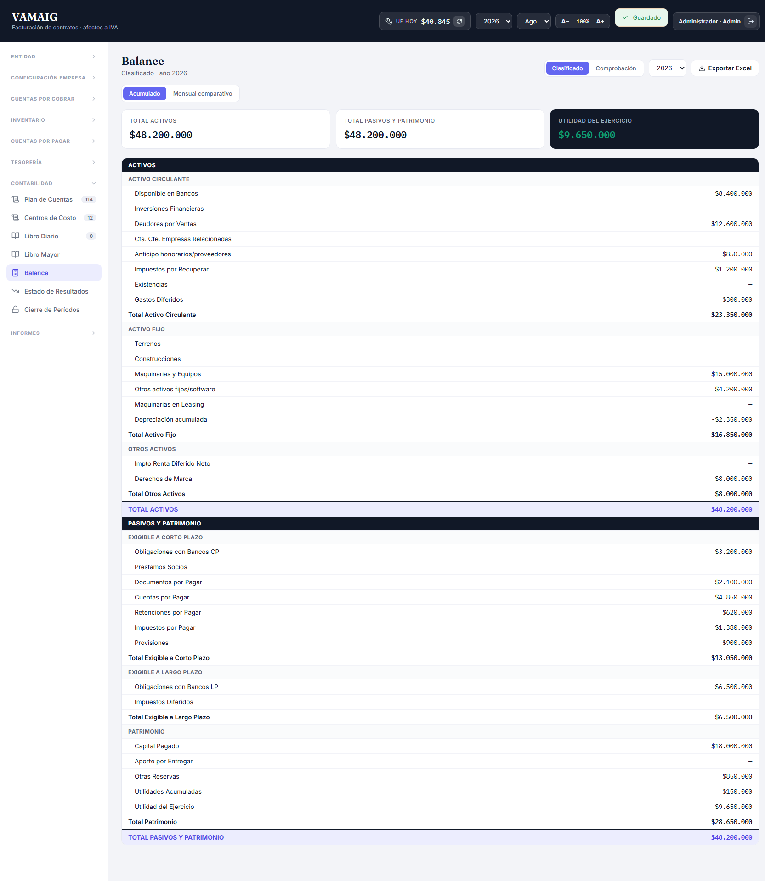
Task: Expand the Tesorería section
Action: [x=54, y=162]
